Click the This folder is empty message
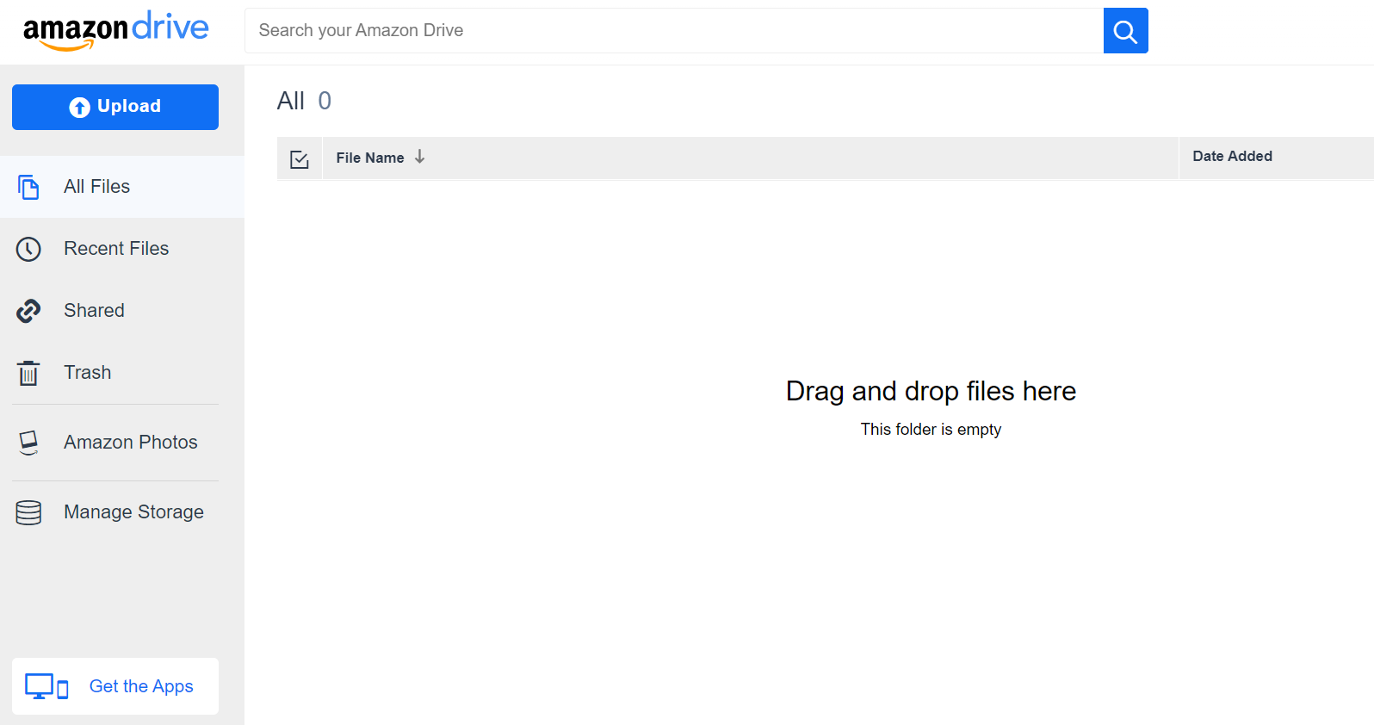Viewport: 1374px width, 725px height. click(931, 429)
